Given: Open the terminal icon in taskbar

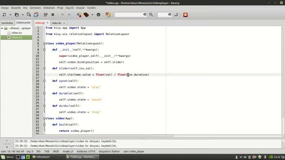Looking at the screenshot, I should click(18, 157).
